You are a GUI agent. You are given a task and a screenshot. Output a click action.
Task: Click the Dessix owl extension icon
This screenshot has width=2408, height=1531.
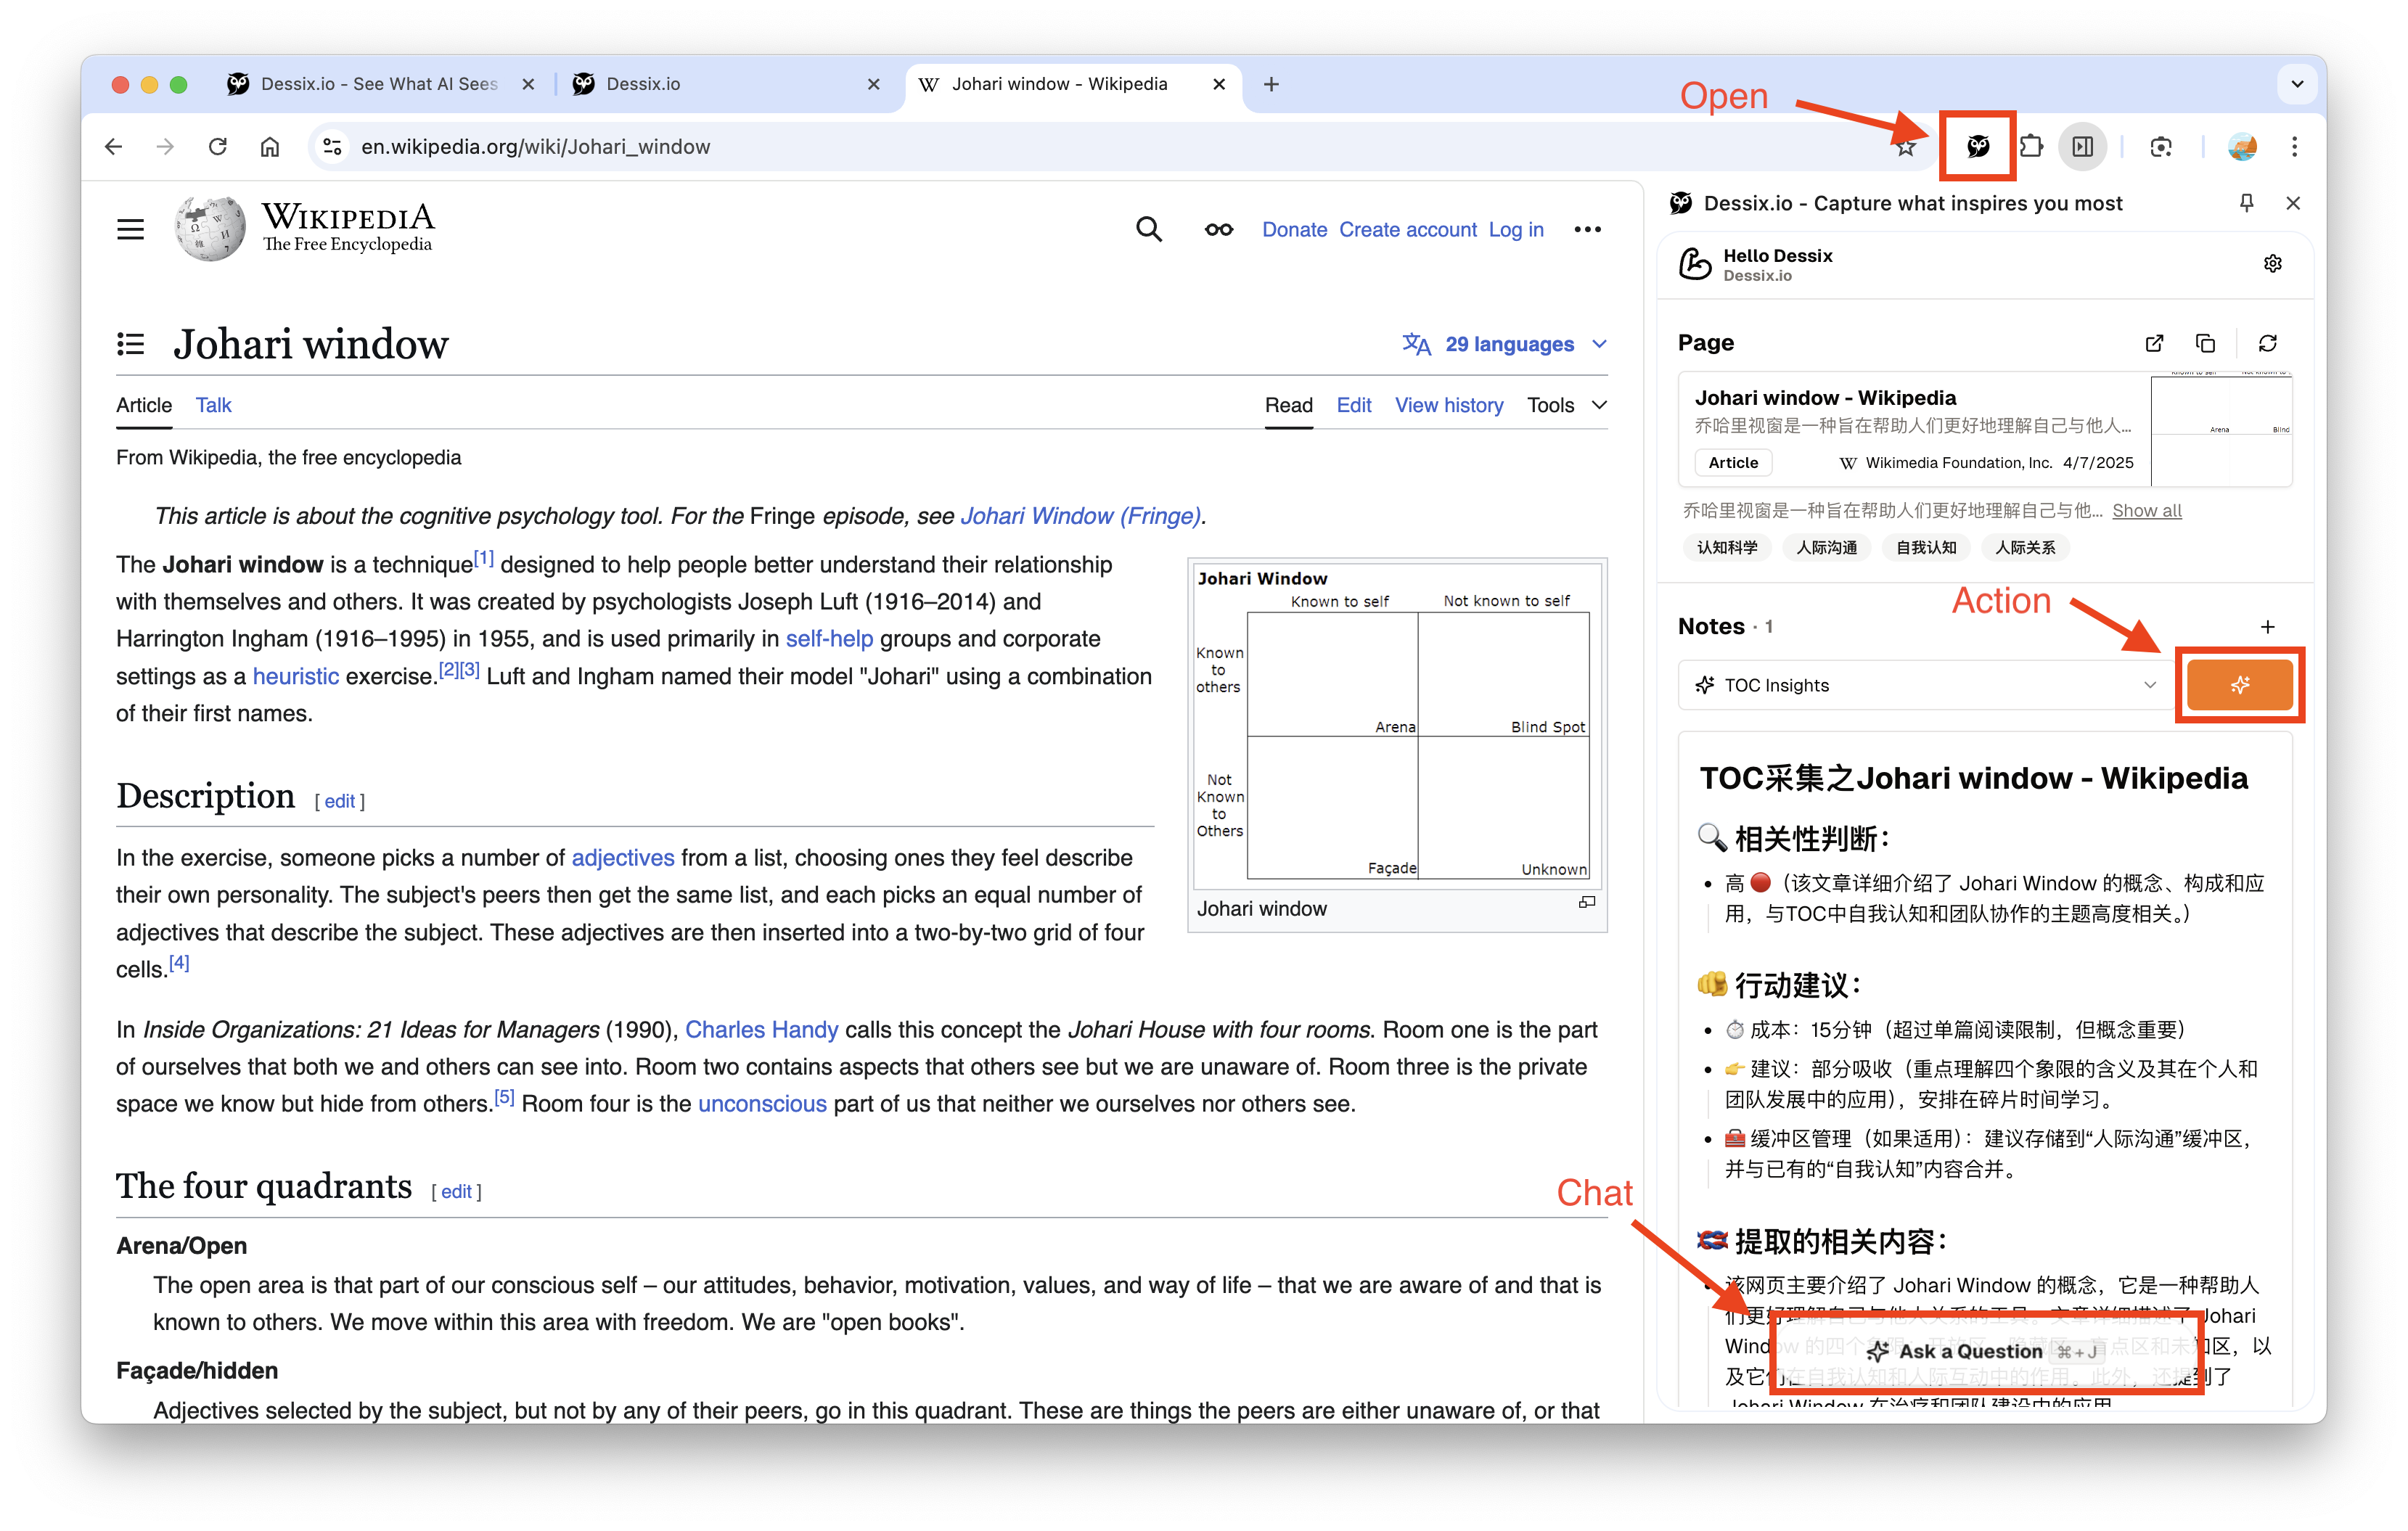(1977, 147)
